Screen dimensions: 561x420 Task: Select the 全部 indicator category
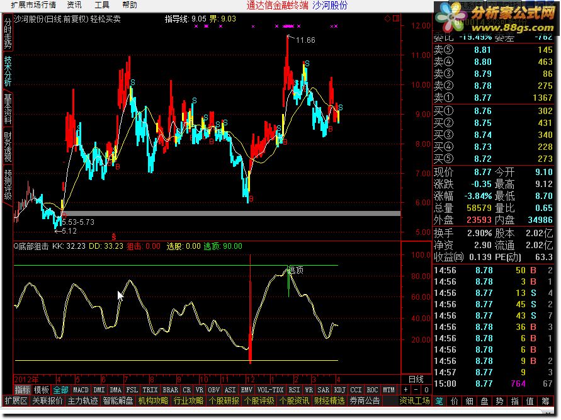[x=60, y=390]
